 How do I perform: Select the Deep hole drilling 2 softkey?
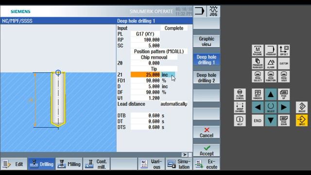point(207,78)
